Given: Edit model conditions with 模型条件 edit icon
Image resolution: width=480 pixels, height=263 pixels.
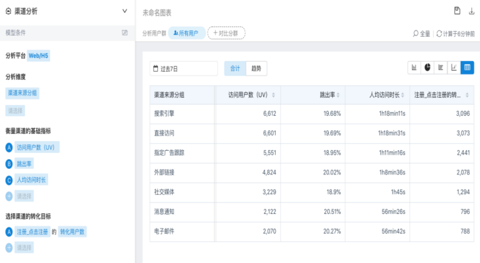Looking at the screenshot, I should [125, 33].
